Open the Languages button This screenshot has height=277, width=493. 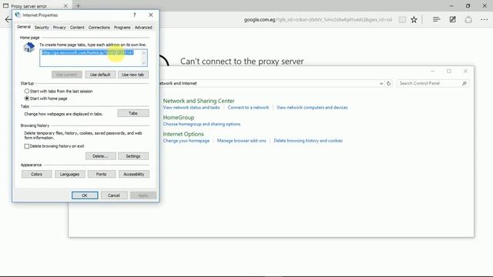point(69,174)
